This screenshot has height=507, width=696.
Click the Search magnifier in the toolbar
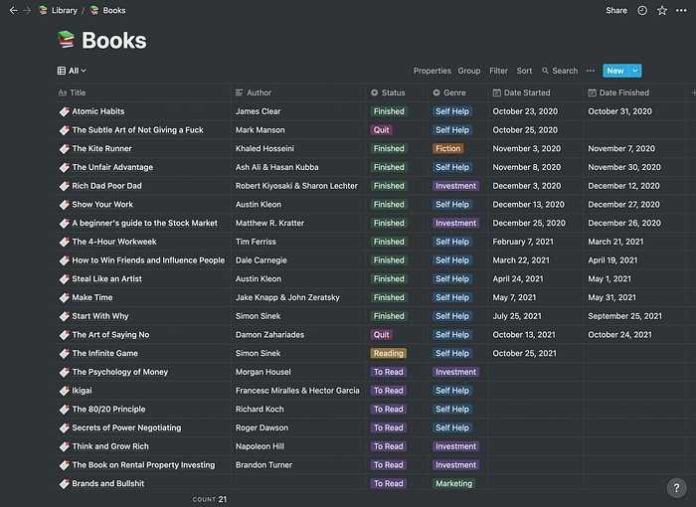click(547, 71)
